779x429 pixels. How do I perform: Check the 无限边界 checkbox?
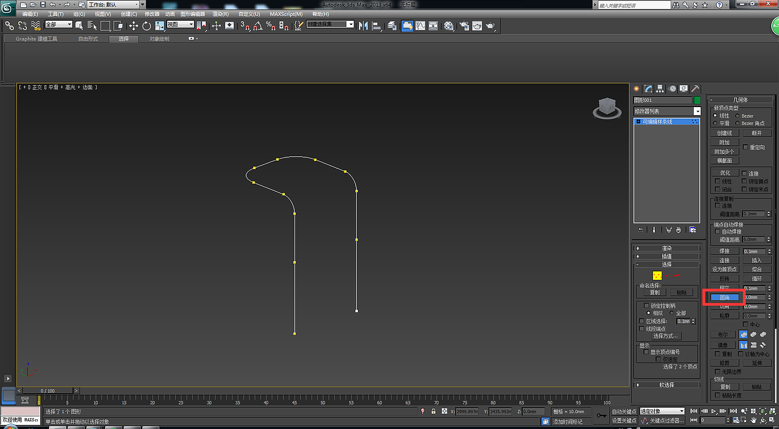718,371
